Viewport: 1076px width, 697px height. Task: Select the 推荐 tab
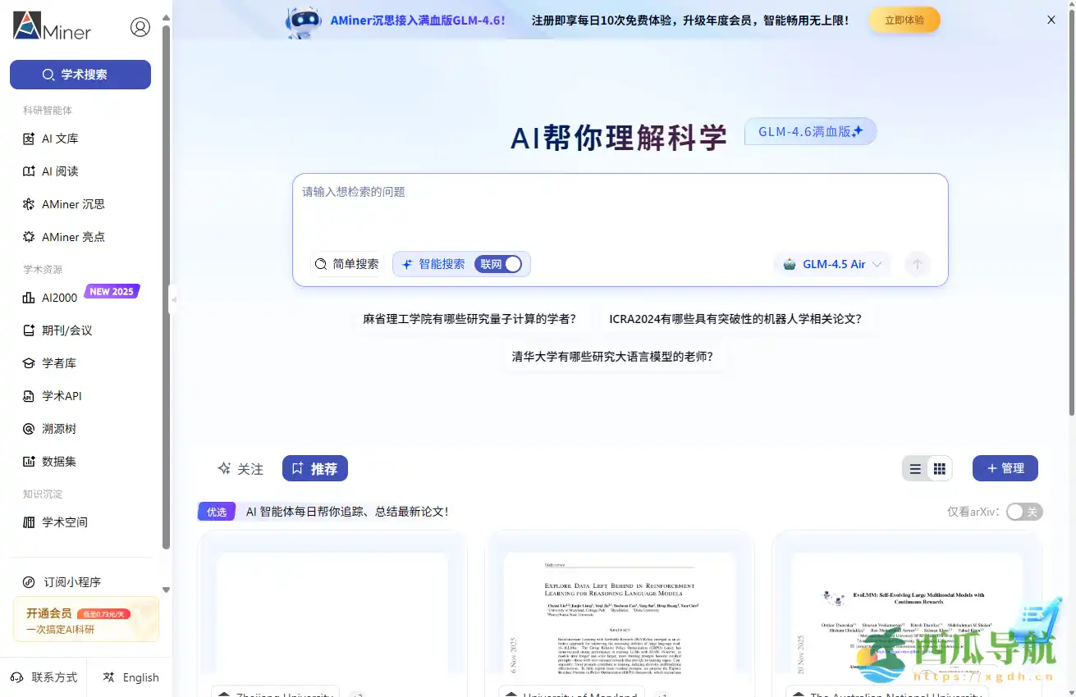pos(315,468)
